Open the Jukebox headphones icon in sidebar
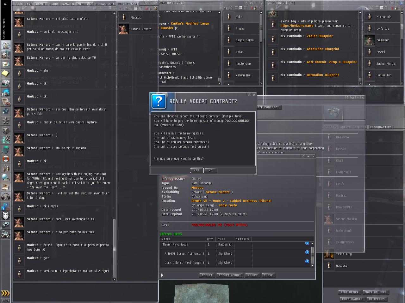Viewport: 405px width, 303px height. (5, 197)
